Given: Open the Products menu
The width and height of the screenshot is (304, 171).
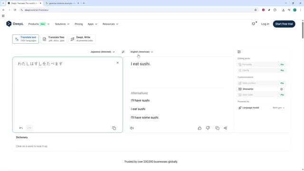Looking at the screenshot, I should coord(39,24).
